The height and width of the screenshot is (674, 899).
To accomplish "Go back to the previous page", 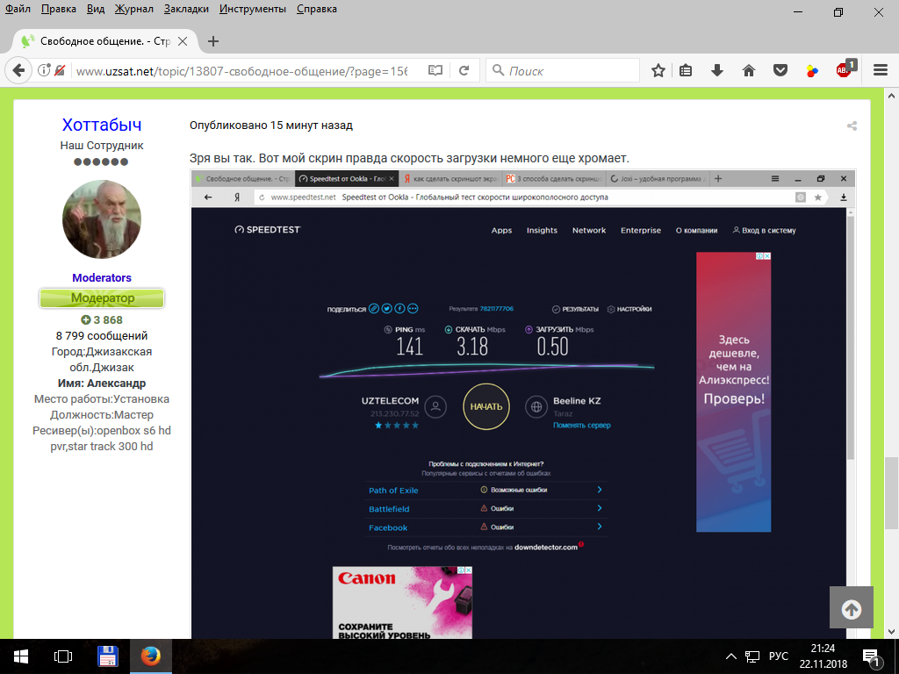I will click(x=18, y=70).
